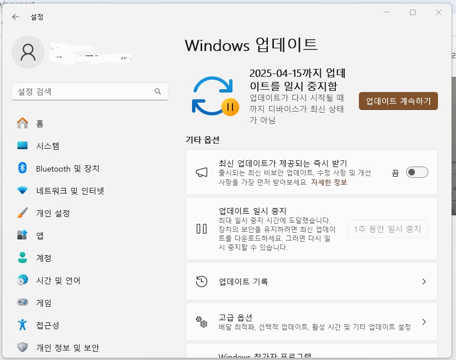
Task: Click the Wi-Fi network icon
Action: 22,191
